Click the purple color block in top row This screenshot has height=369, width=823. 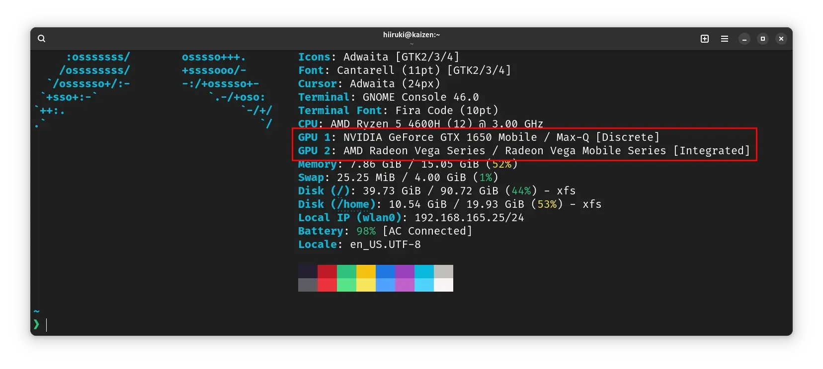click(405, 271)
